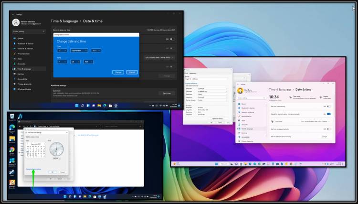358x204 pixels.
Task: Click Add clocks for different time zones link
Action: (88, 135)
